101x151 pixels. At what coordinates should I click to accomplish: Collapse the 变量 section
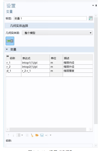[x=7, y=49]
